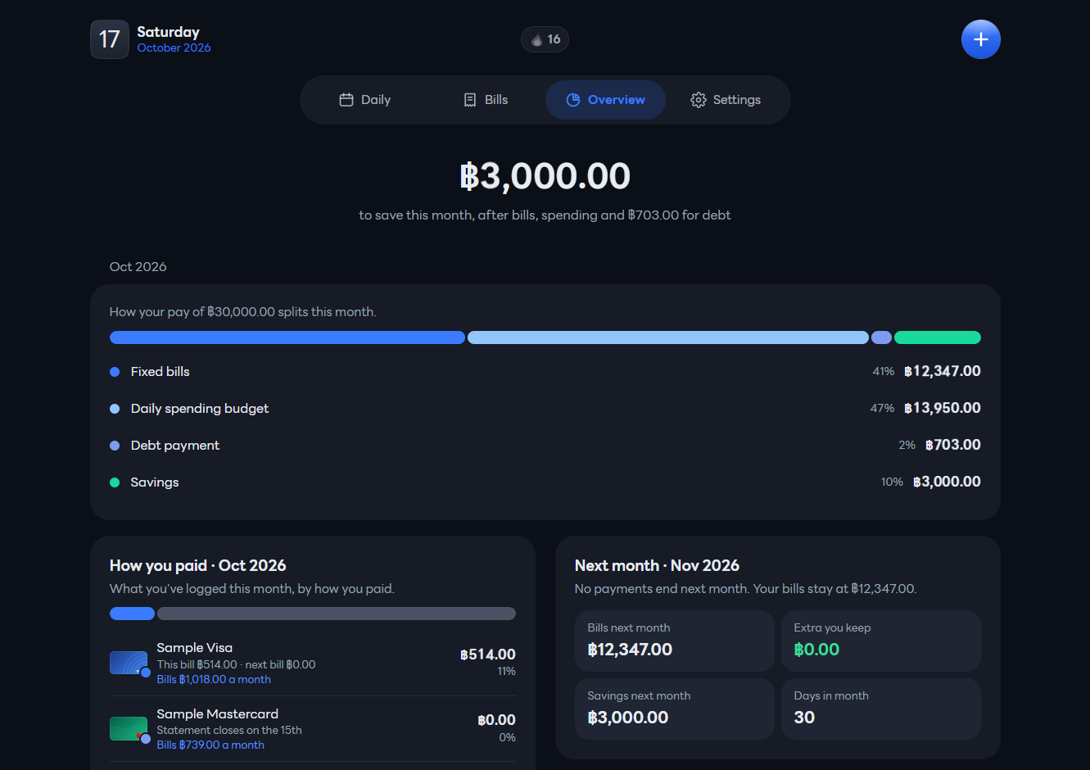Screen dimensions: 1090x770
Task: Click the ฿703.00 Debt payment amount
Action: (x=952, y=445)
